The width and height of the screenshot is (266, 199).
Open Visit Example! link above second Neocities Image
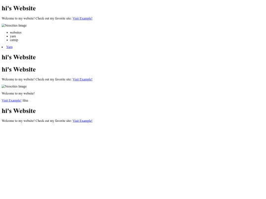tap(82, 80)
